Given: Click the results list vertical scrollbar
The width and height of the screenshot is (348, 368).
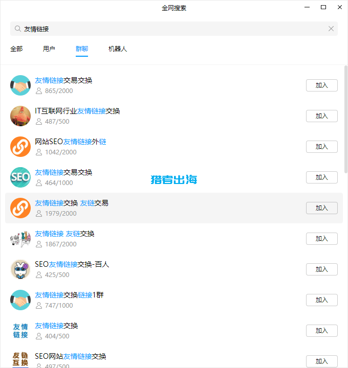Looking at the screenshot, I should point(345,119).
